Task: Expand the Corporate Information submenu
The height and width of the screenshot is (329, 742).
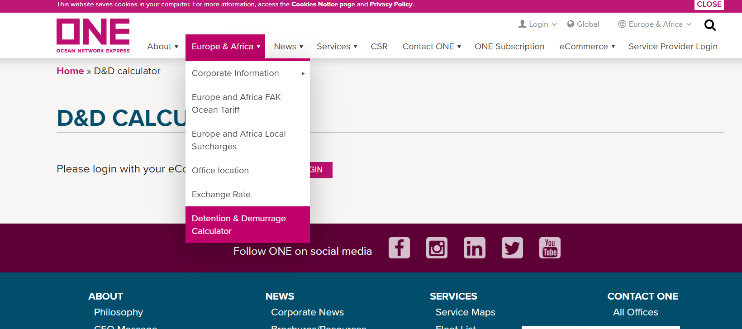Action: point(247,73)
